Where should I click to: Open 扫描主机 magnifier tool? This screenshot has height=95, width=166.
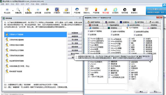click(x=18, y=10)
